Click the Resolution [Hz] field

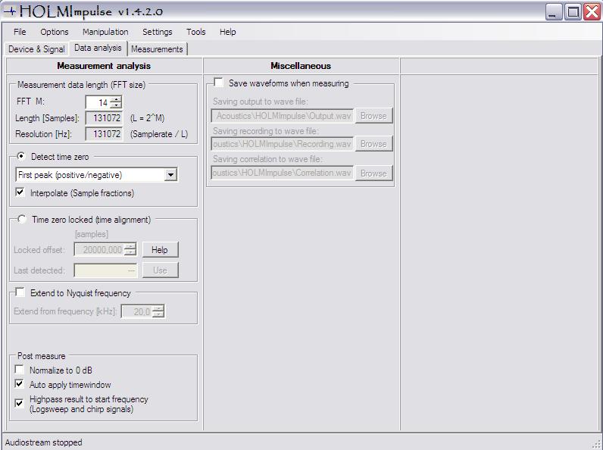point(104,134)
